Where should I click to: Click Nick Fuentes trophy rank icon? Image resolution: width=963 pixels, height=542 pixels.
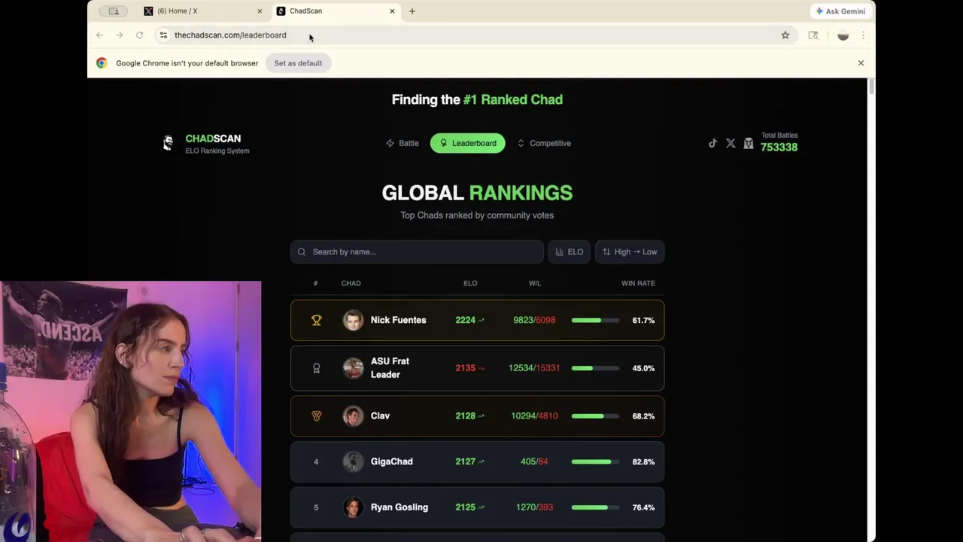pyautogui.click(x=316, y=320)
